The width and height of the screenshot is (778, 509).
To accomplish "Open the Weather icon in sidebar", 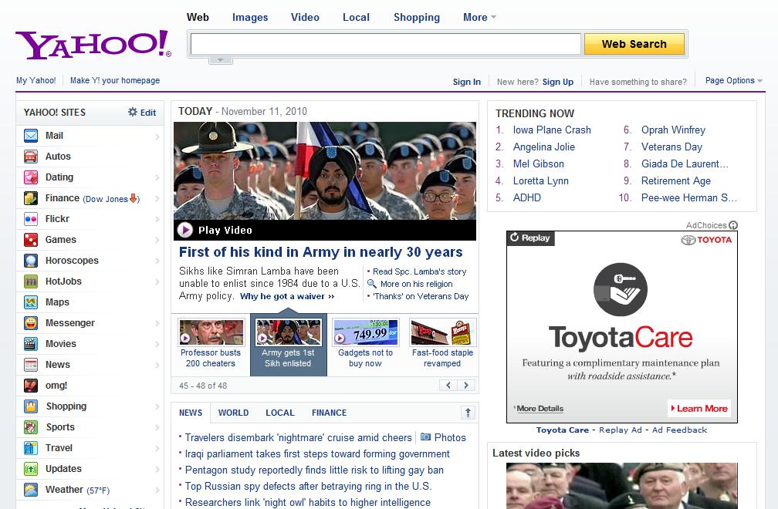I will 31,490.
